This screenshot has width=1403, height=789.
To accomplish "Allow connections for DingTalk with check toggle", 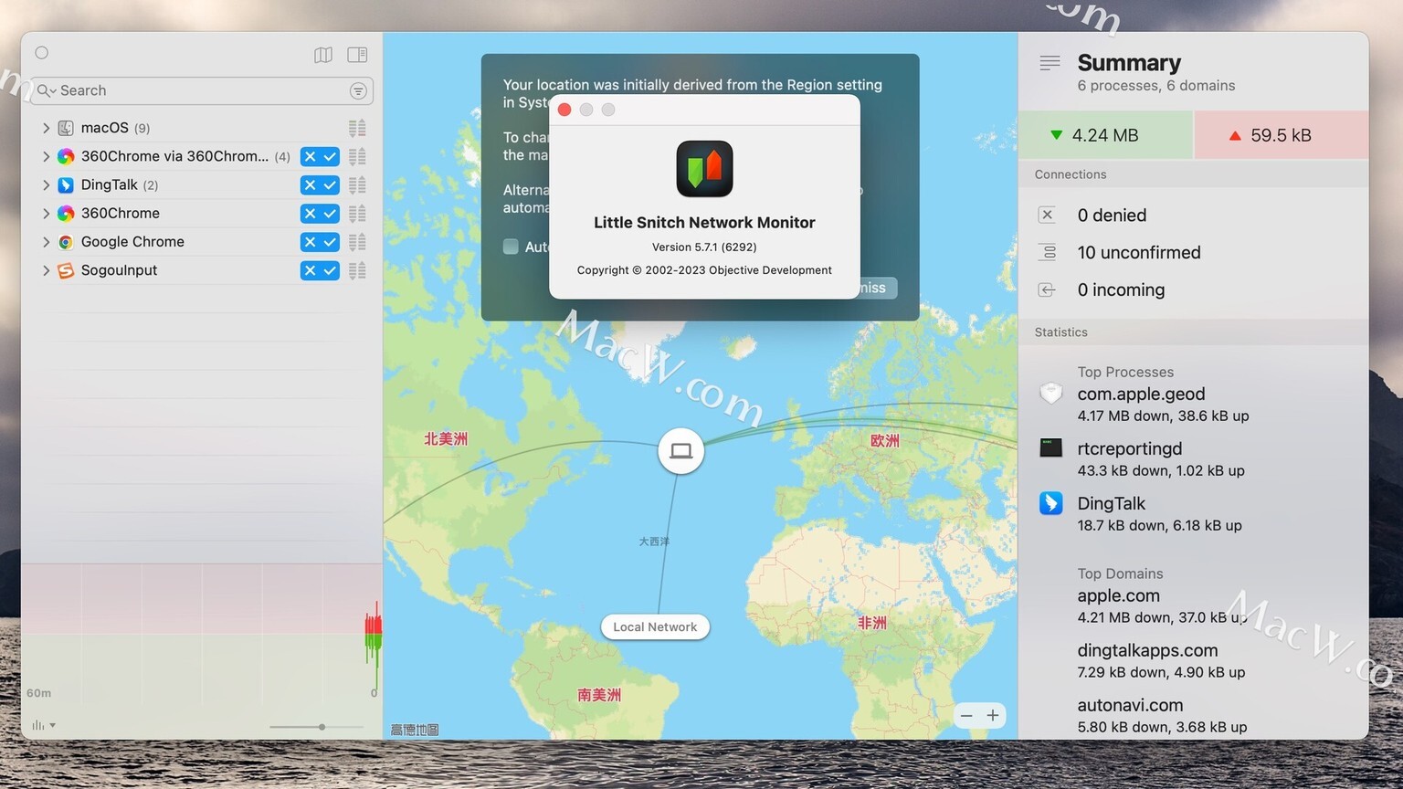I will click(330, 185).
